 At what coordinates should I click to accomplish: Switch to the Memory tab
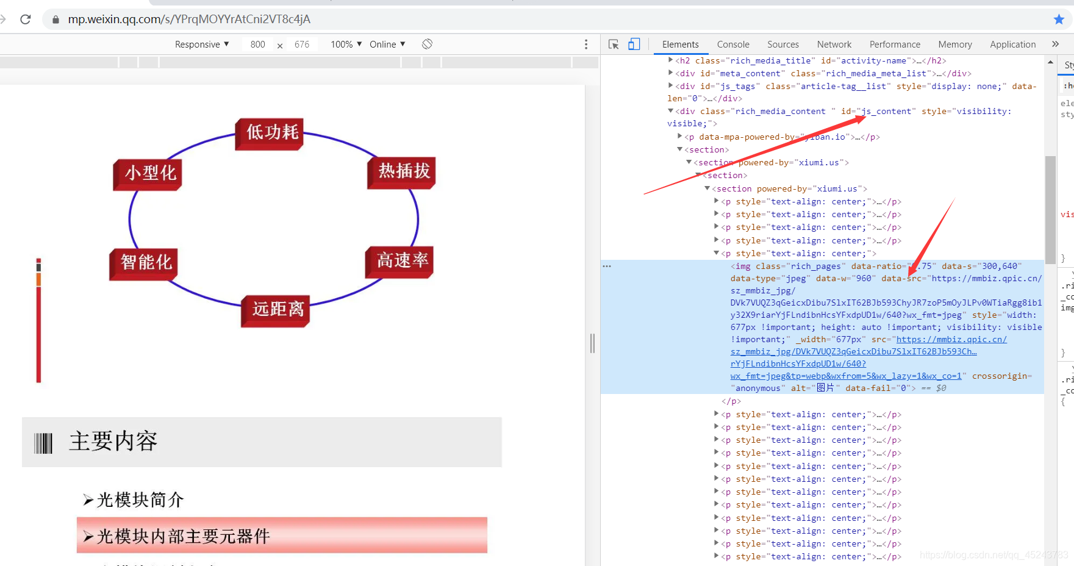point(955,44)
